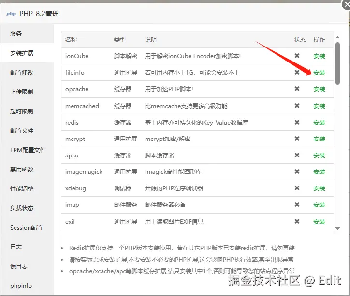Viewport: 350px width, 296px height.
Task: Select the ionCube name cell
Action: [x=77, y=56]
